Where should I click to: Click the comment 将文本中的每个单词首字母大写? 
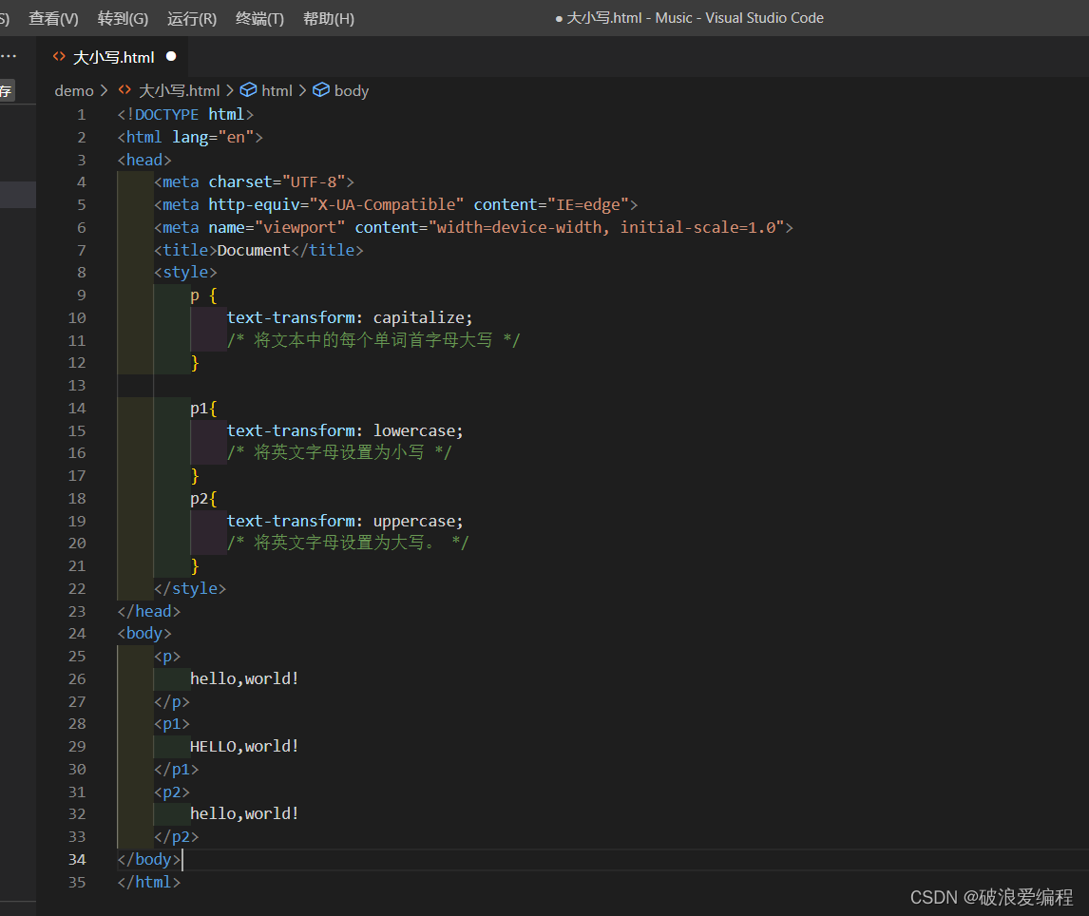click(x=373, y=340)
